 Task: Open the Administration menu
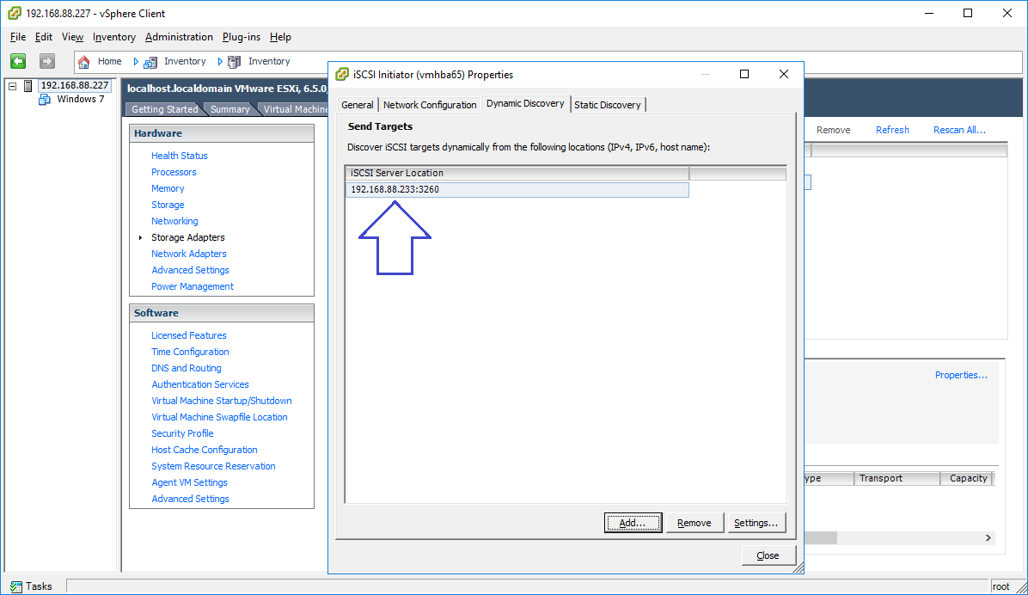pyautogui.click(x=179, y=37)
